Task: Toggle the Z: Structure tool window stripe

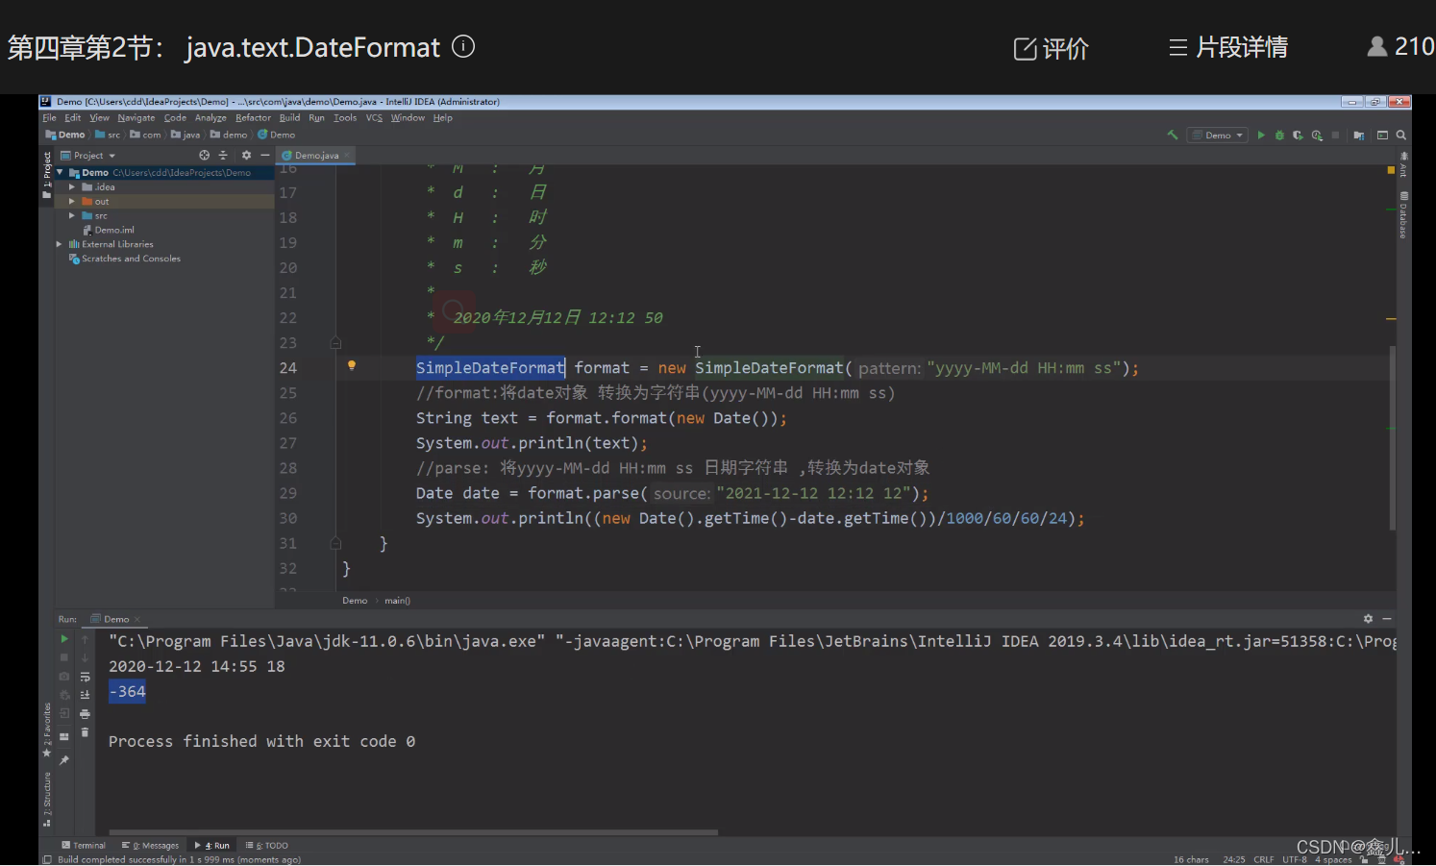Action: click(47, 798)
